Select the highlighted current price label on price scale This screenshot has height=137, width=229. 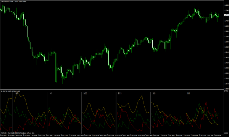[226, 15]
